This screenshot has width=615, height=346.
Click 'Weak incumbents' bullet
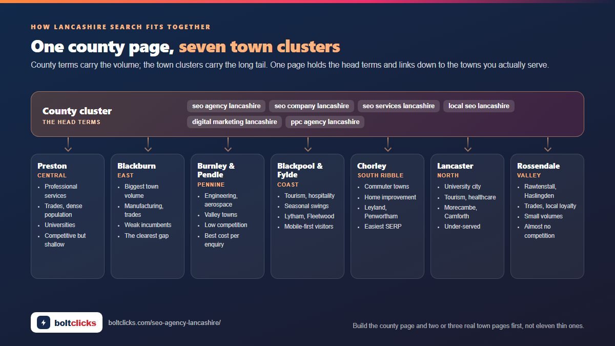pyautogui.click(x=148, y=225)
